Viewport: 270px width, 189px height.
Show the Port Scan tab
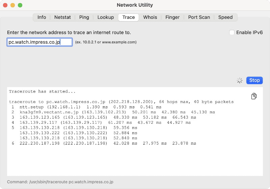[199, 17]
